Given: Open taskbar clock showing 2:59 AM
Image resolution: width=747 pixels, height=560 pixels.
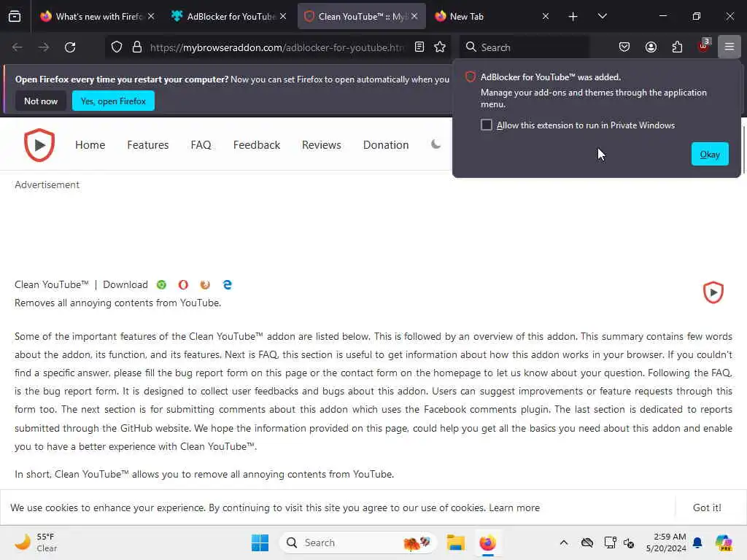Looking at the screenshot, I should (x=665, y=542).
